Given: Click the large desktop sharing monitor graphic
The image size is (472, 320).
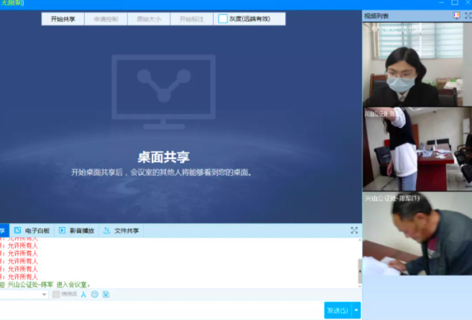Looking at the screenshot, I should [x=164, y=92].
